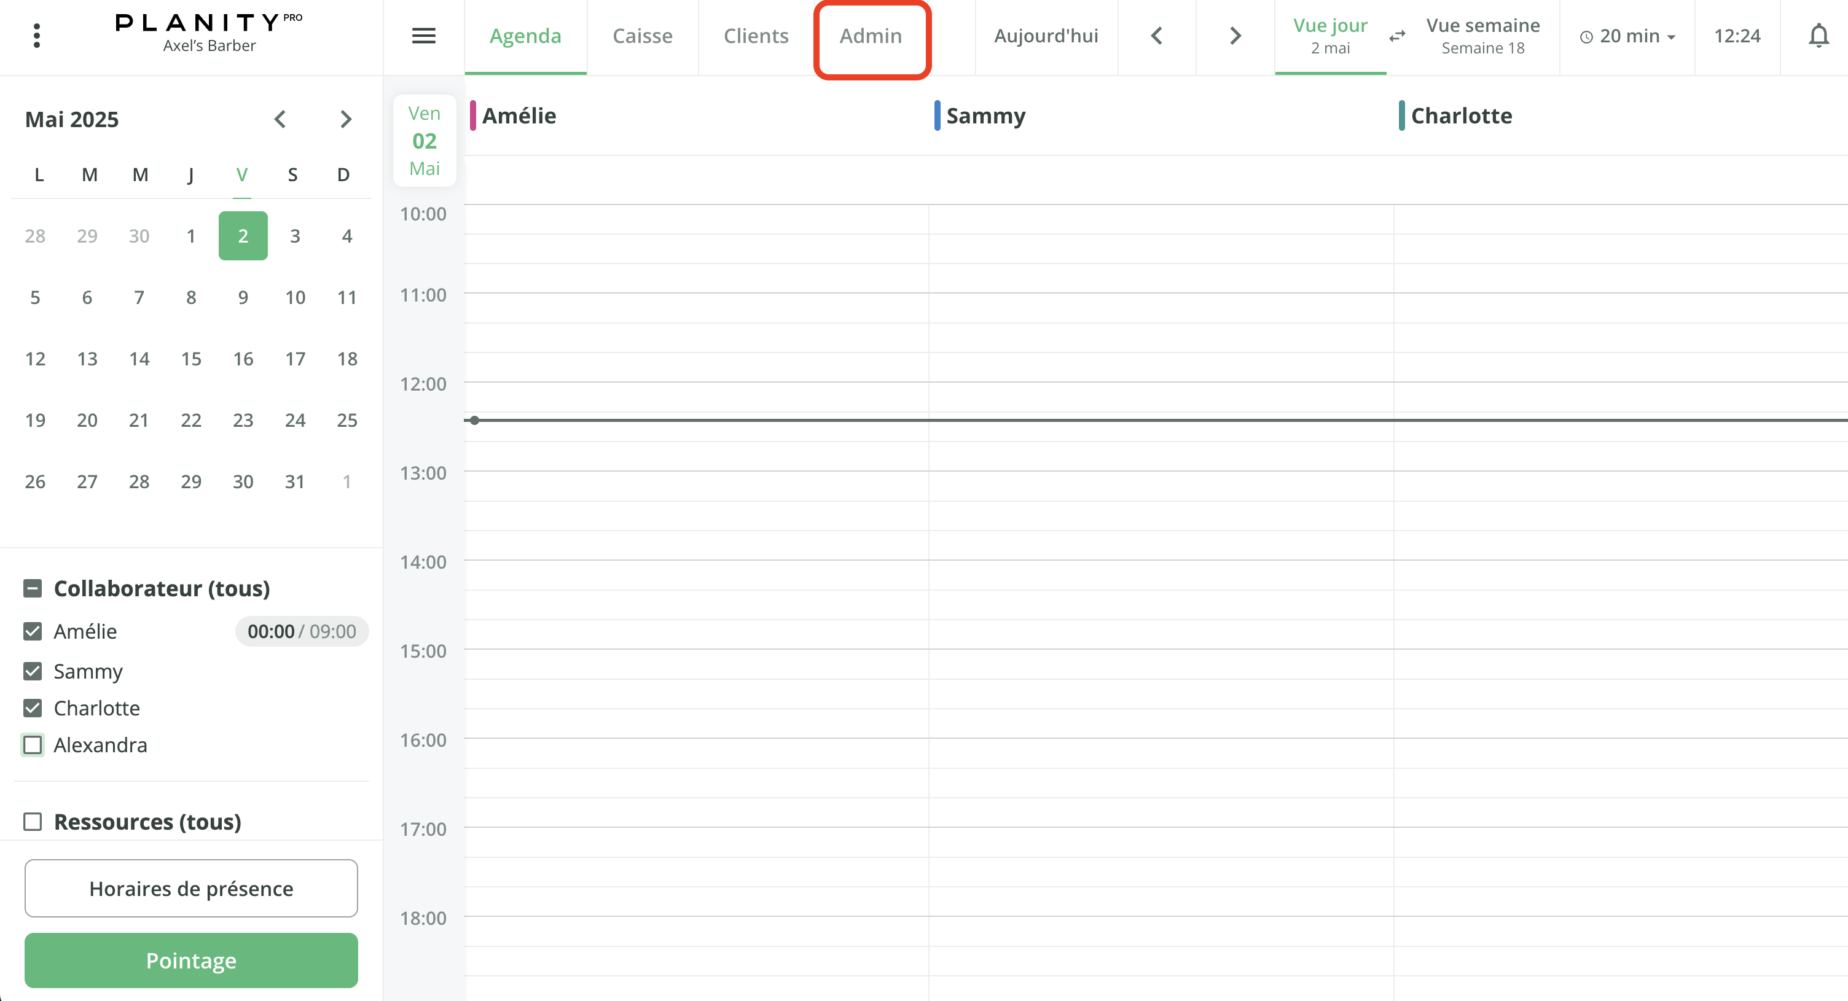Image resolution: width=1848 pixels, height=1001 pixels.
Task: Click Amélie's pink color bar
Action: (473, 115)
